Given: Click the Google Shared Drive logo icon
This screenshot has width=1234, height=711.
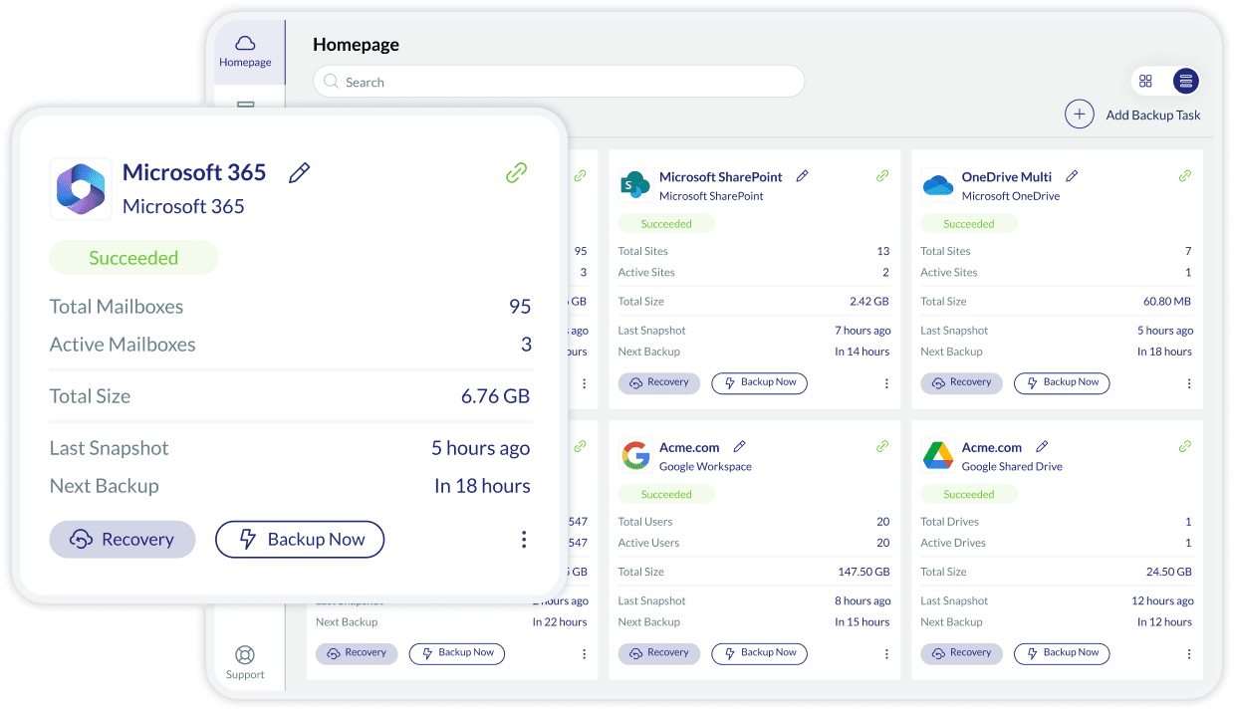Looking at the screenshot, I should click(937, 456).
